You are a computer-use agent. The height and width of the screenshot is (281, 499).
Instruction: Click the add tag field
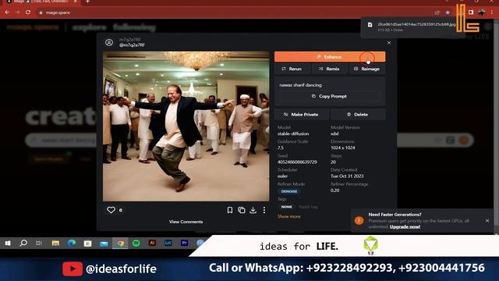(308, 207)
